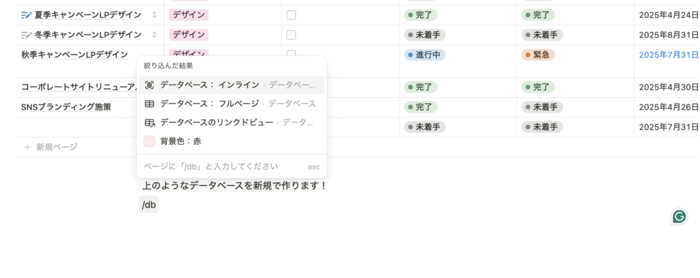Tick the checkbox in 秋季キャンペーンLPデザイン row
700x278 pixels.
pos(291,53)
